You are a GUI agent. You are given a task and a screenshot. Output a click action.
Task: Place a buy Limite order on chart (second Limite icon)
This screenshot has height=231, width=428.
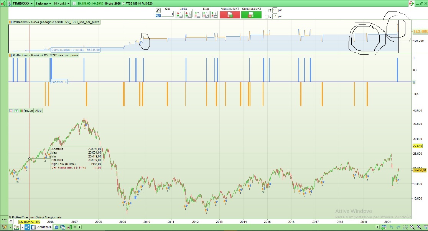[x=188, y=15]
